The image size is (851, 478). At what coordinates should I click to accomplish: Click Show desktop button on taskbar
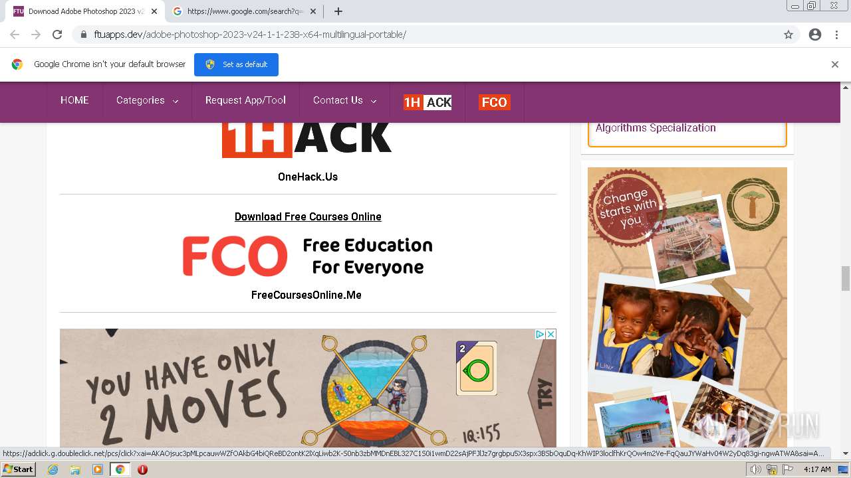click(x=844, y=469)
